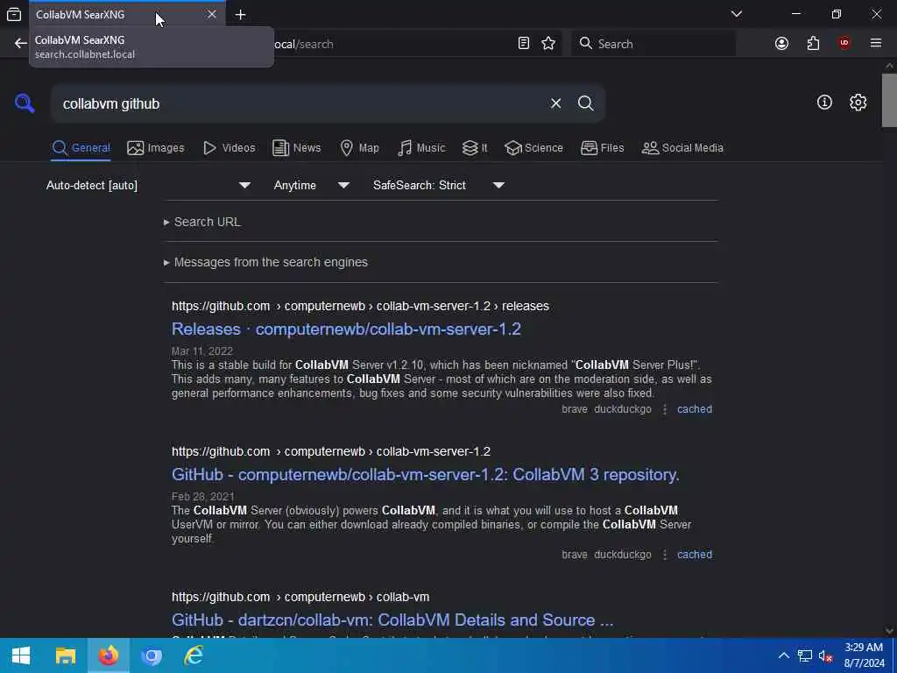This screenshot has height=673, width=897.
Task: Show list of all tabs chevron
Action: coord(736,14)
